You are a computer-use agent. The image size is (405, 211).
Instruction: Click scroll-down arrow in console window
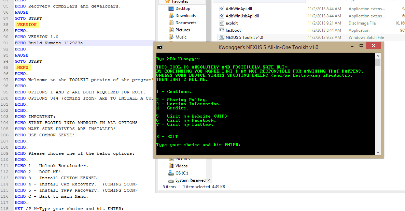378,152
